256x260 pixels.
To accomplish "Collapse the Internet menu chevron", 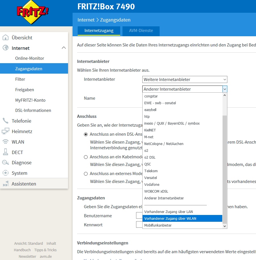I will click(64, 48).
